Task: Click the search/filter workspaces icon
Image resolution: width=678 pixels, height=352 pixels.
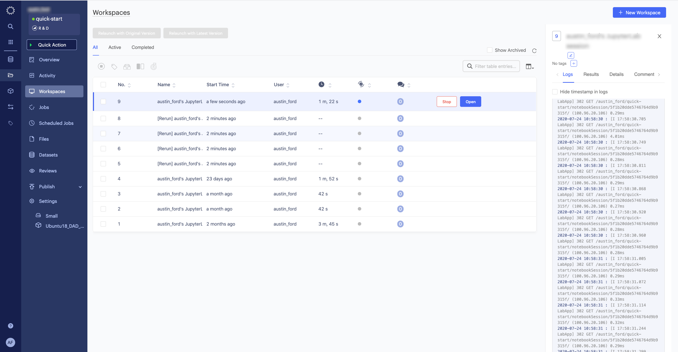Action: [x=470, y=66]
